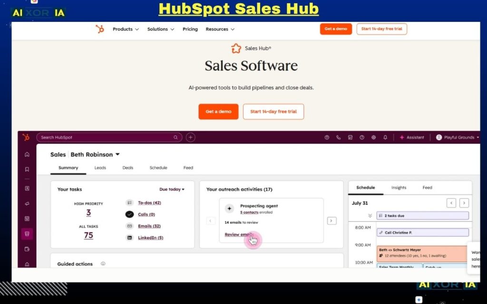The height and width of the screenshot is (304, 487).
Task: Show next outreach activity card arrow
Action: tap(331, 221)
